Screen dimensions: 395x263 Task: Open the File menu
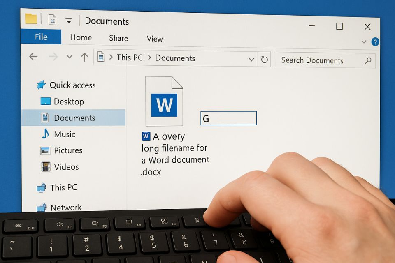41,37
